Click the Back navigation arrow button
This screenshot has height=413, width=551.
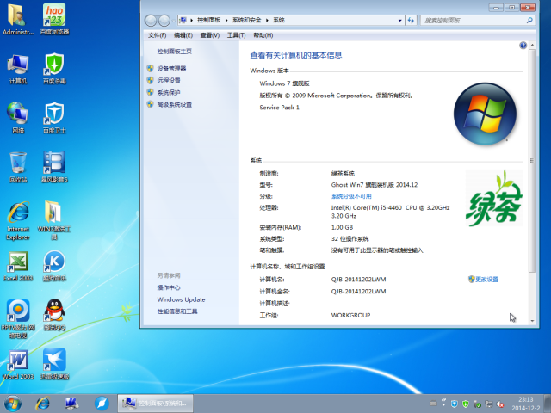pyautogui.click(x=151, y=21)
